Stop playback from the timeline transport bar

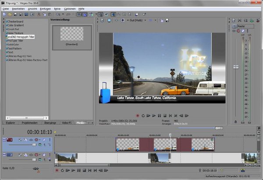84,170
